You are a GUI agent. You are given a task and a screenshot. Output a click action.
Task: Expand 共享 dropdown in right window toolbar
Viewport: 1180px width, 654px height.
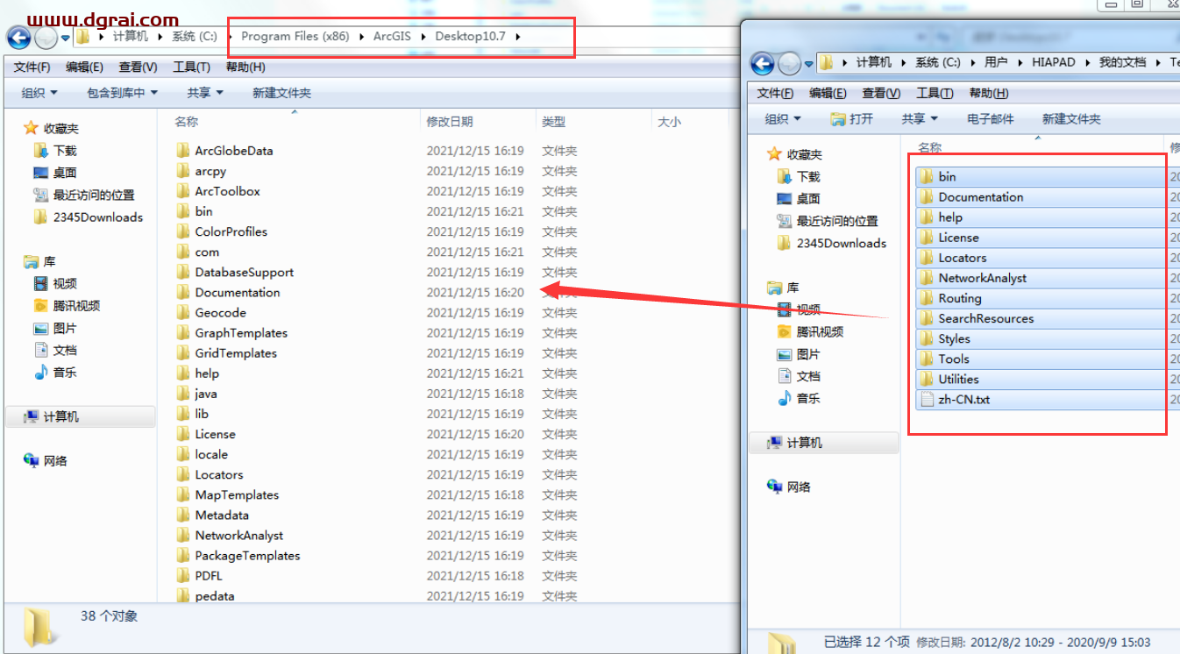(919, 119)
